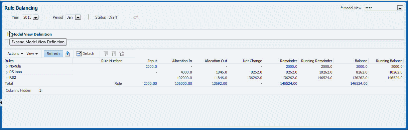Image resolution: width=408 pixels, height=130 pixels.
Task: Select the RS2 Running Balance 146524.0 cell
Action: click(395, 78)
